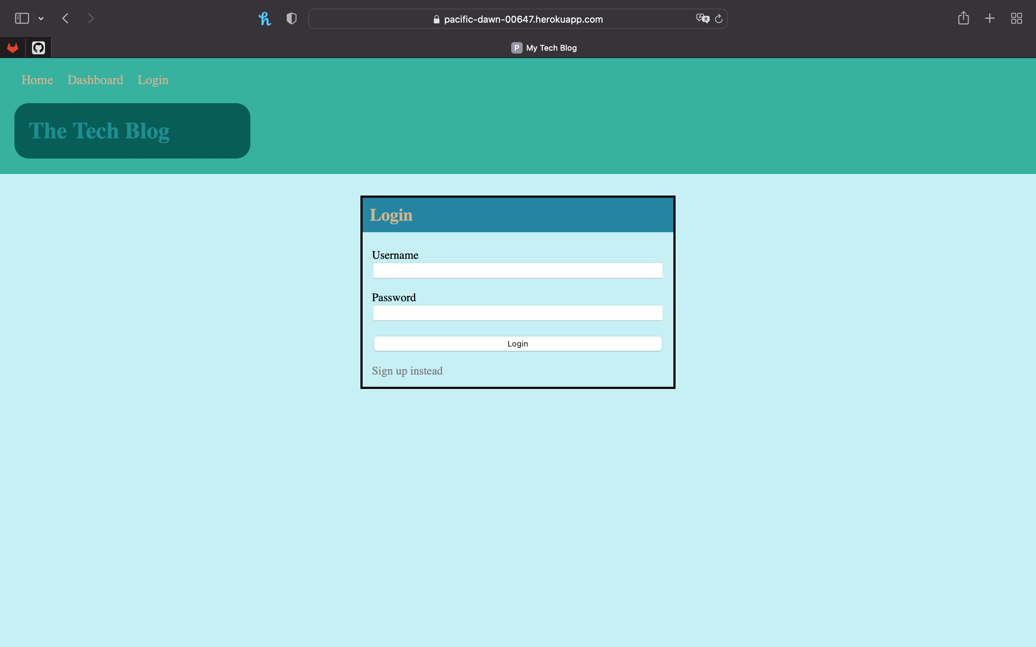
Task: Switch to the pinned GitLab tab
Action: 13,47
